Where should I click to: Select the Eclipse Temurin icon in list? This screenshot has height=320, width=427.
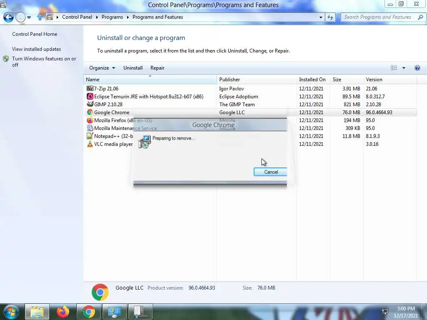click(x=90, y=96)
